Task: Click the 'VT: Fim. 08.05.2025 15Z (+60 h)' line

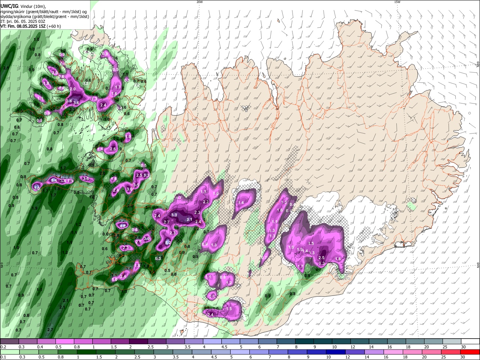Action: [x=30, y=27]
